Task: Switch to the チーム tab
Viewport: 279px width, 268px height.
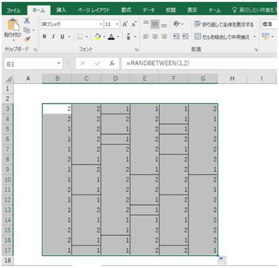Action: [215, 10]
